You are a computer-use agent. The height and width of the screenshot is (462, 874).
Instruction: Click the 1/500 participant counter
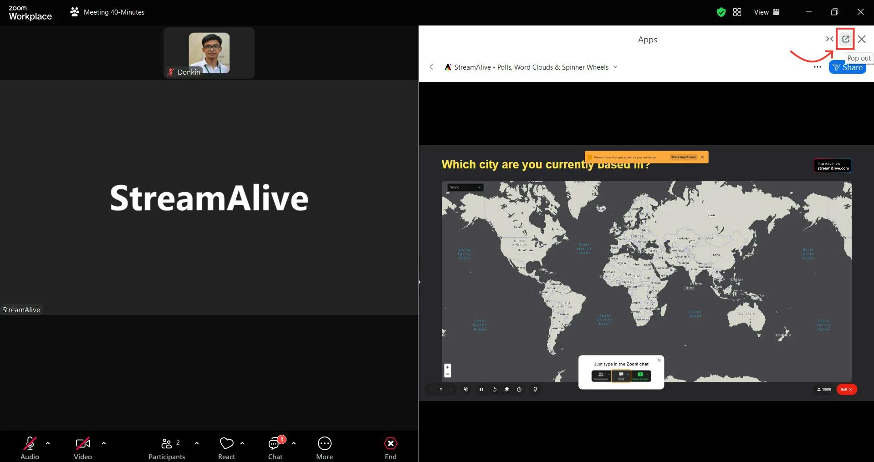[x=824, y=390]
